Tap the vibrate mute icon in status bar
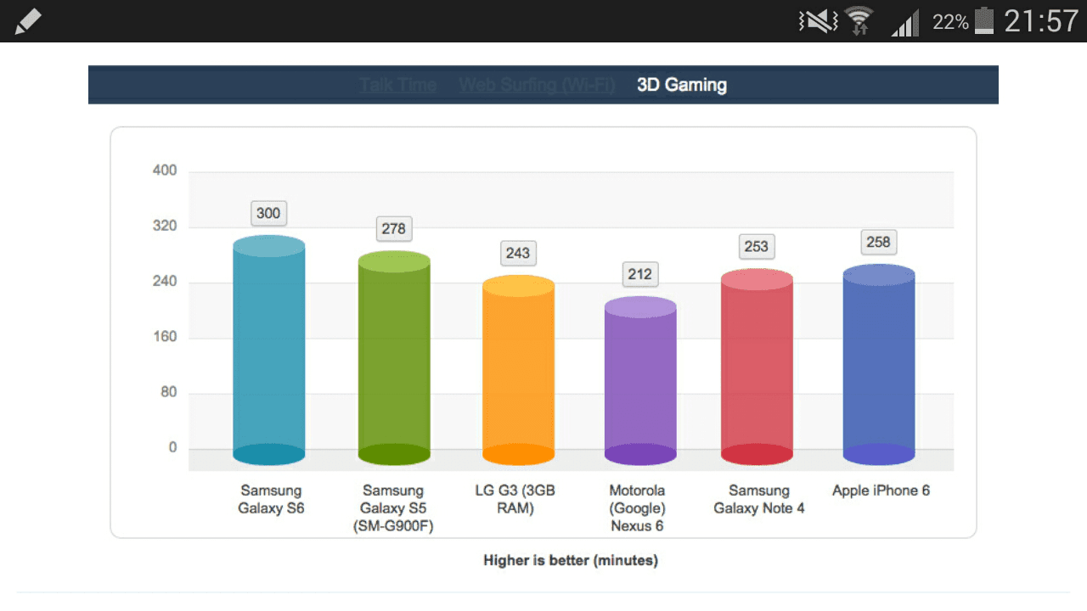 819,21
